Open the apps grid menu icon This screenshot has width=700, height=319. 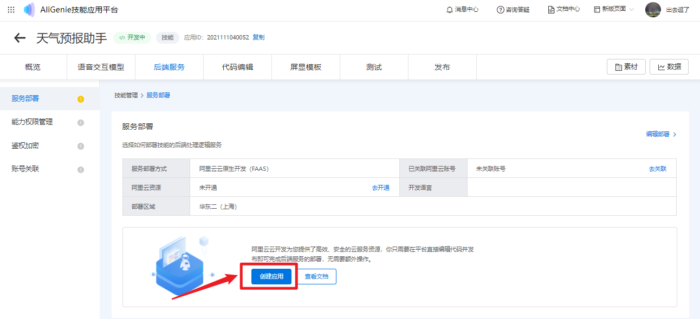click(11, 10)
